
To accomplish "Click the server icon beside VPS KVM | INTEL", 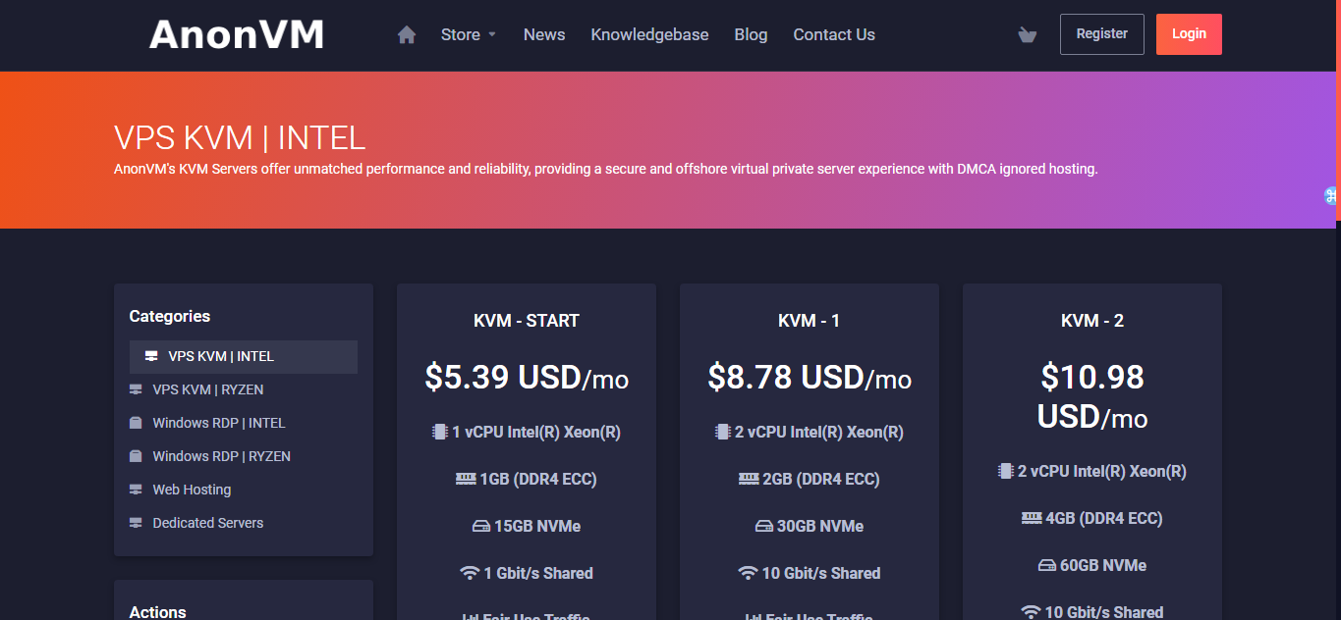I will (x=151, y=356).
